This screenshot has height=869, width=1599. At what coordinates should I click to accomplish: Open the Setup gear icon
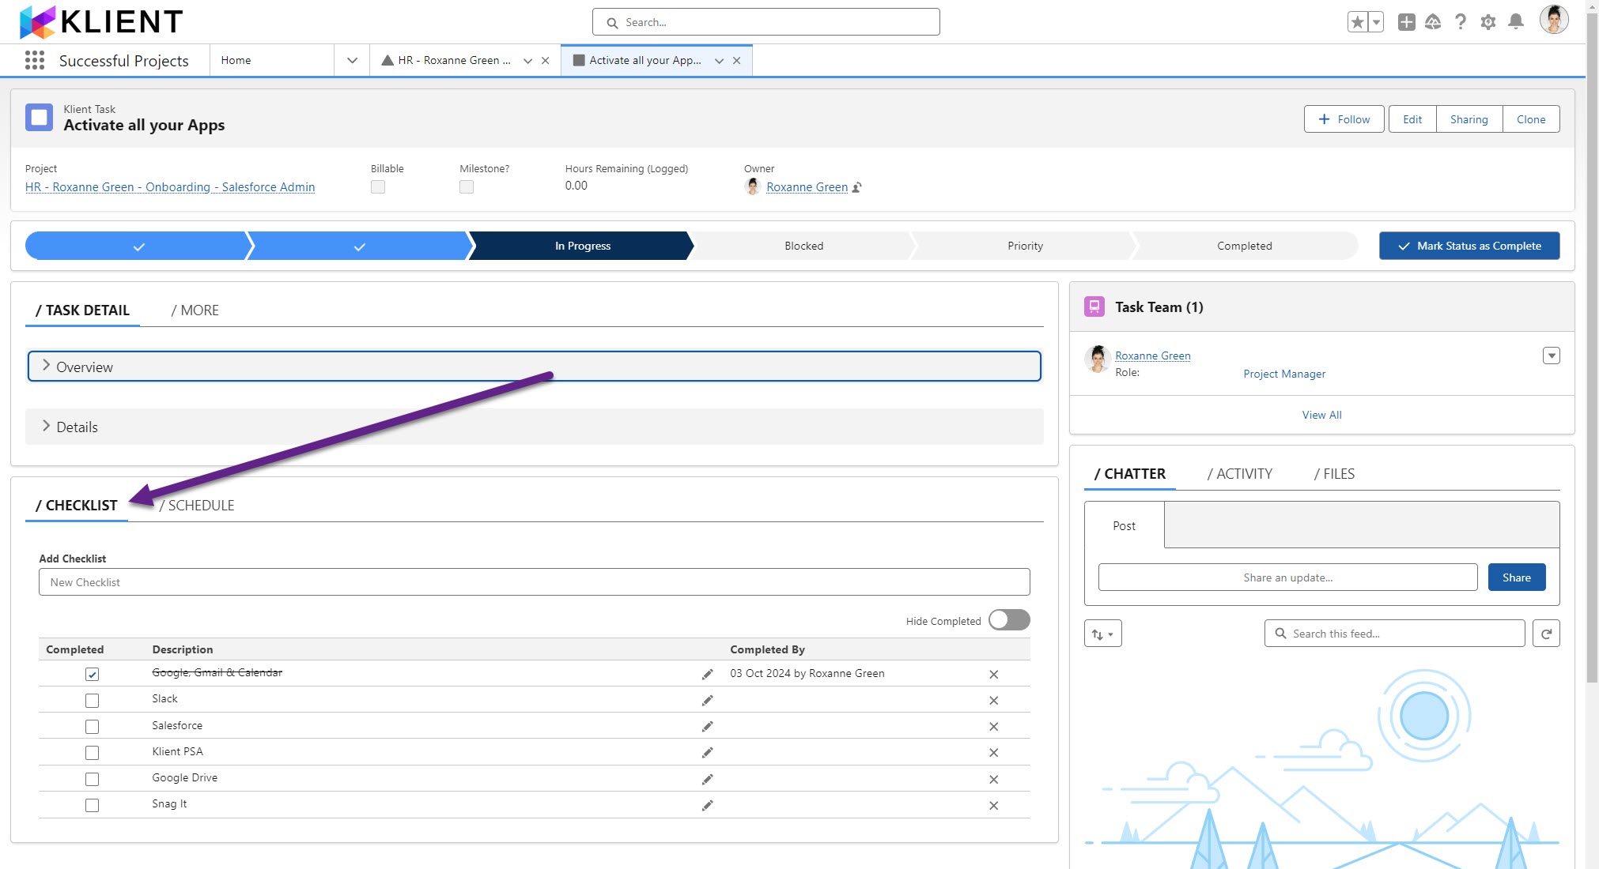[x=1487, y=22]
